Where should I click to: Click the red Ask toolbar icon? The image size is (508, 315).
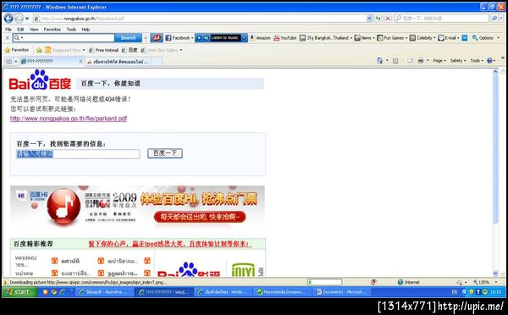[x=157, y=38]
